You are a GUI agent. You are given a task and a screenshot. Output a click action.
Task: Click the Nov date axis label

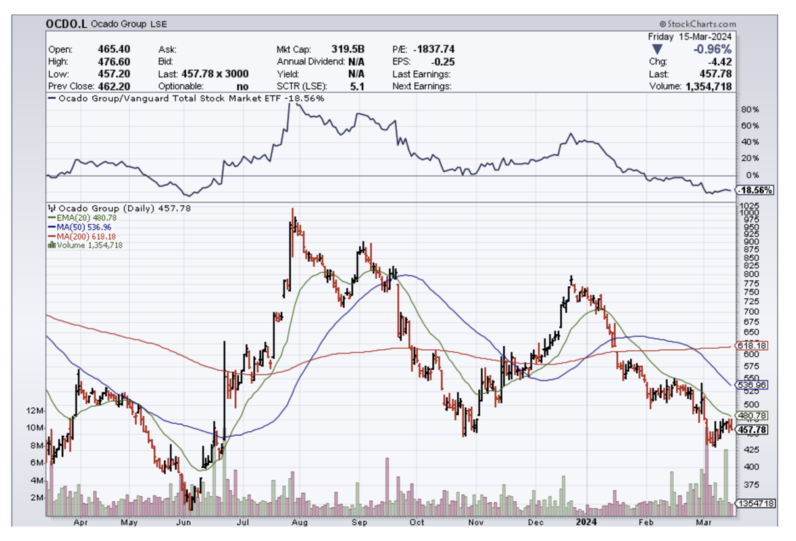[x=476, y=522]
